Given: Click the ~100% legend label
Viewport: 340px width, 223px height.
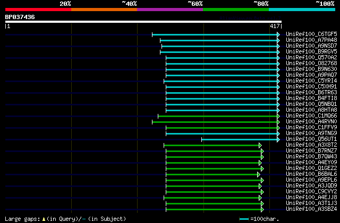Looking at the screenshot, I should click(325, 4).
